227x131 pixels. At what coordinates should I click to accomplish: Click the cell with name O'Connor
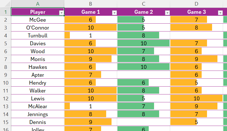tap(38, 28)
